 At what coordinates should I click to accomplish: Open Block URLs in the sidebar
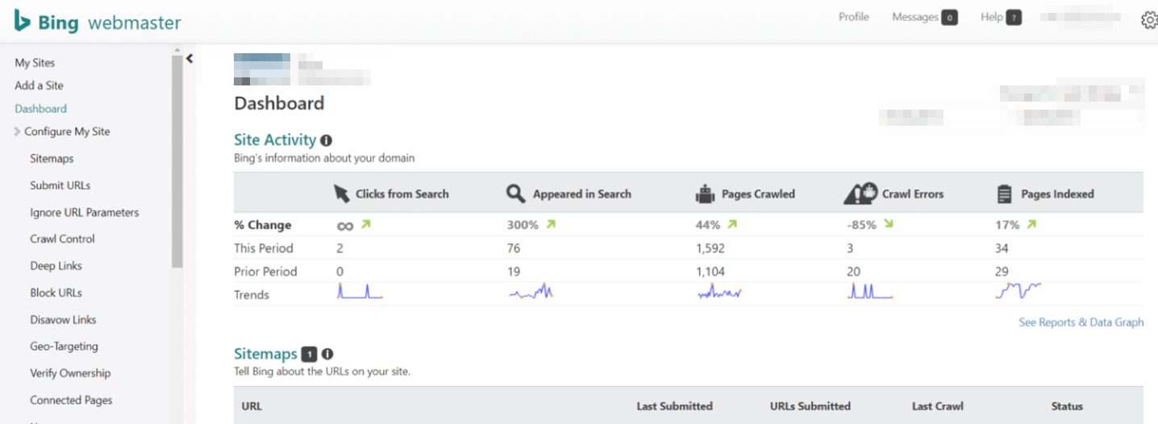tap(56, 293)
